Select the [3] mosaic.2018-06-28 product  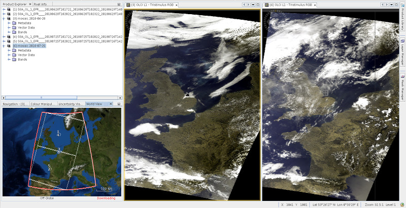point(29,19)
